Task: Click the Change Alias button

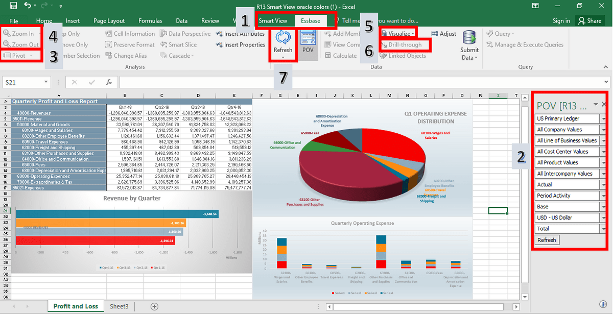Action: [x=126, y=56]
